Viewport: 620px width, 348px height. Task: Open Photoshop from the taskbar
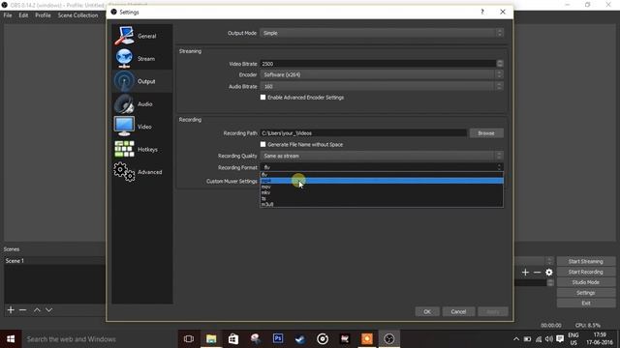coord(278,339)
